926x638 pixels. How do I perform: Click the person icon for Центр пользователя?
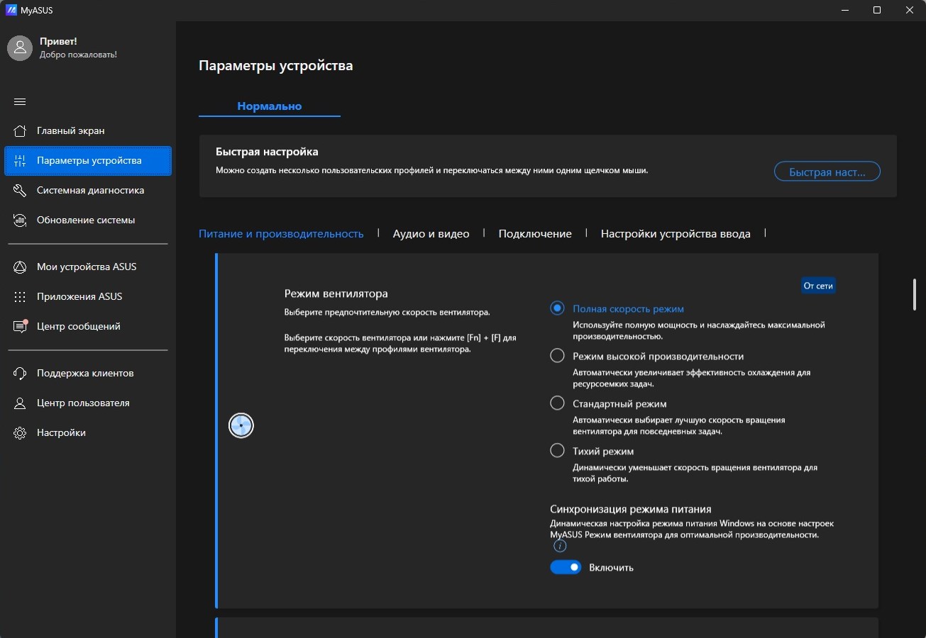pos(20,403)
